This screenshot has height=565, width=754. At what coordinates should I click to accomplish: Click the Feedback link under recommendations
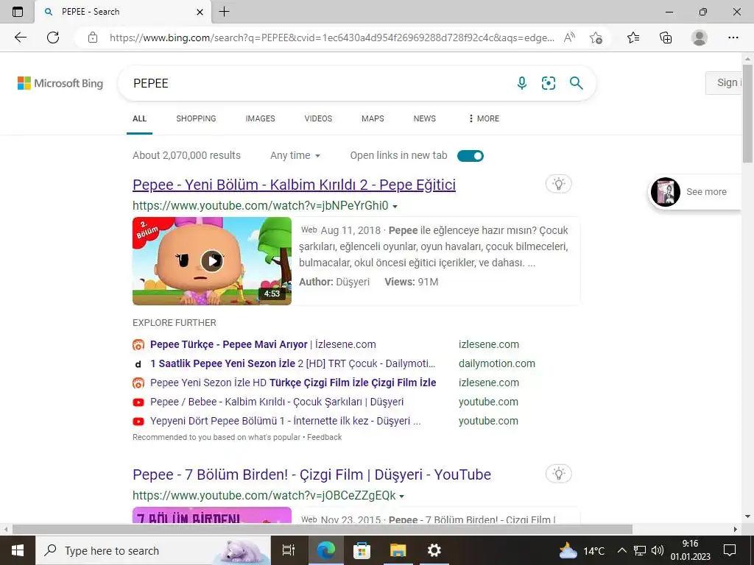pos(324,437)
